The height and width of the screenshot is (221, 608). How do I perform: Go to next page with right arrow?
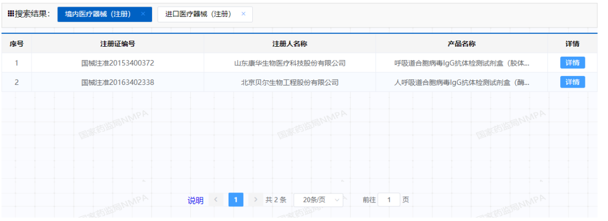pos(256,200)
